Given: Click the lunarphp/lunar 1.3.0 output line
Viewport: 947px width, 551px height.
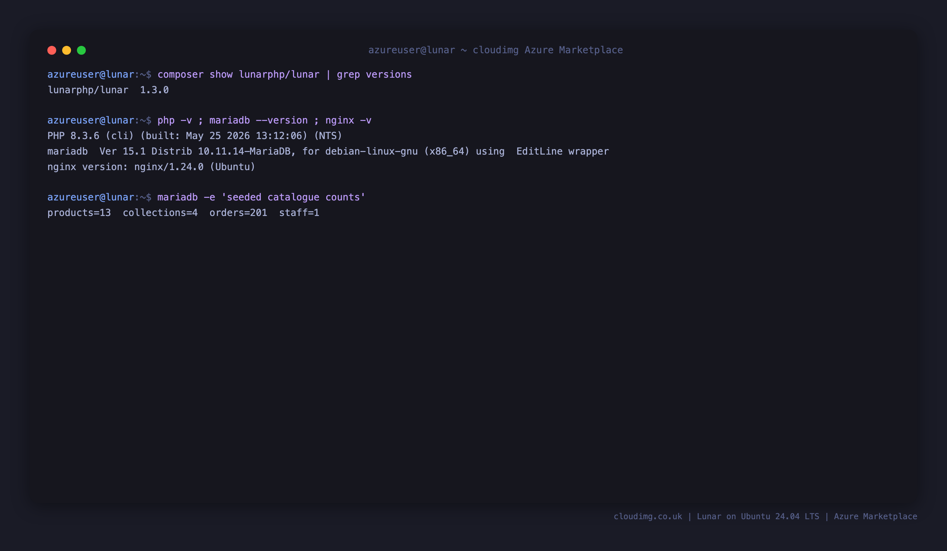Looking at the screenshot, I should pos(108,90).
